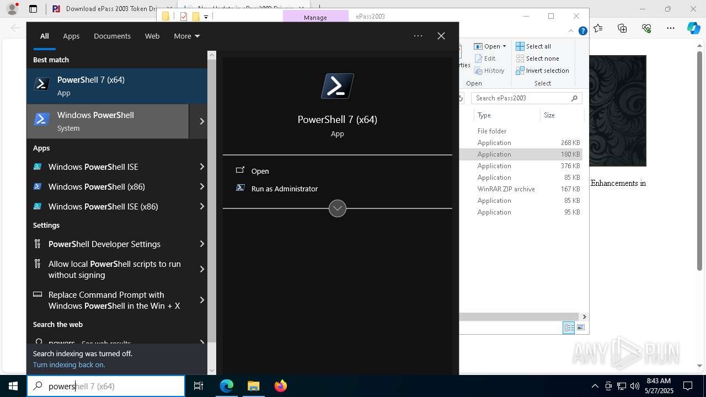Click Turn indexing back on link
This screenshot has width=706, height=397.
(x=69, y=364)
